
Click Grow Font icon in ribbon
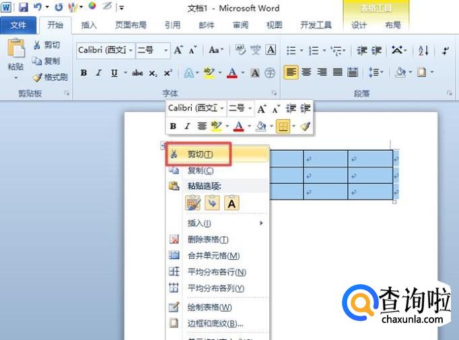[x=178, y=50]
